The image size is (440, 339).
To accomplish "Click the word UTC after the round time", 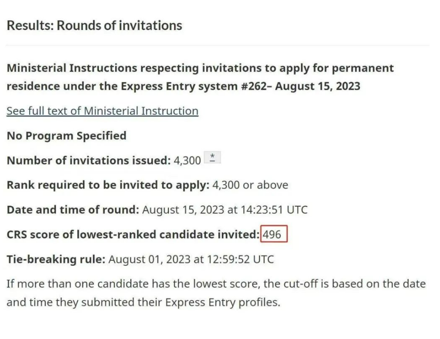I will coord(297,210).
